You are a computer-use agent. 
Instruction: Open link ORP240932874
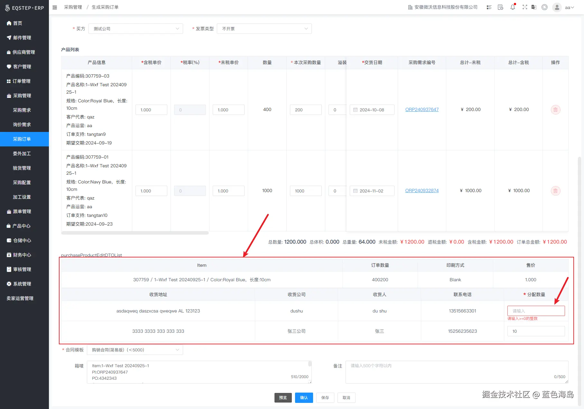tap(422, 191)
